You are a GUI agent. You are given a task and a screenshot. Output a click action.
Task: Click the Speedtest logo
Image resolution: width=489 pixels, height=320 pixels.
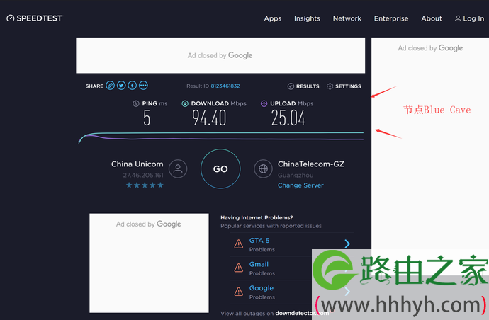click(x=35, y=18)
